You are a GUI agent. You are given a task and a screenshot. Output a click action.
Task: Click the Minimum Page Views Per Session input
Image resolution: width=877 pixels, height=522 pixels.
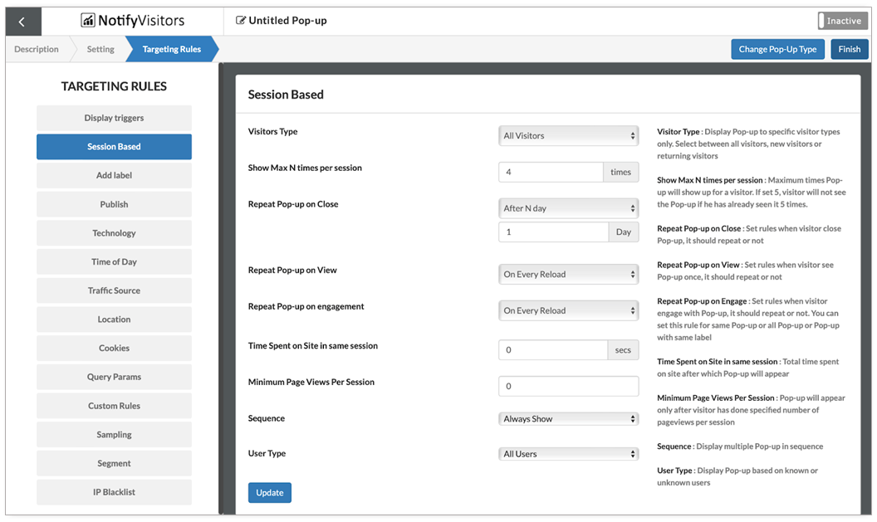point(568,386)
